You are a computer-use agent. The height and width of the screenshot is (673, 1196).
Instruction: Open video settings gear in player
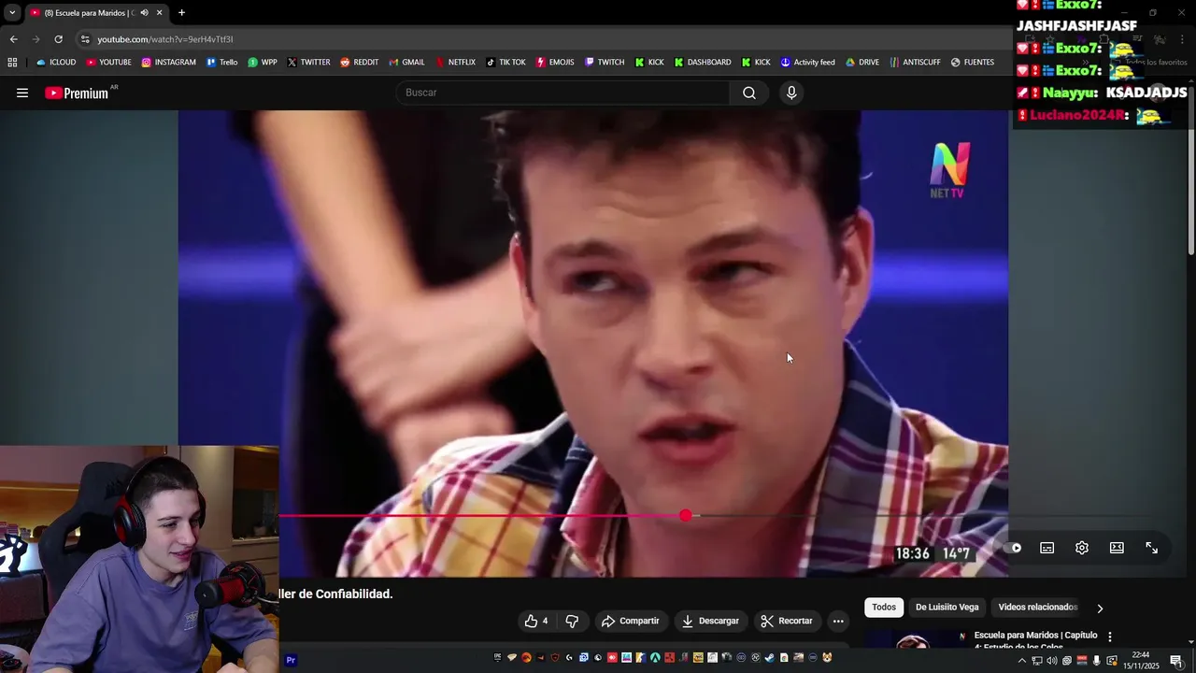tap(1082, 548)
